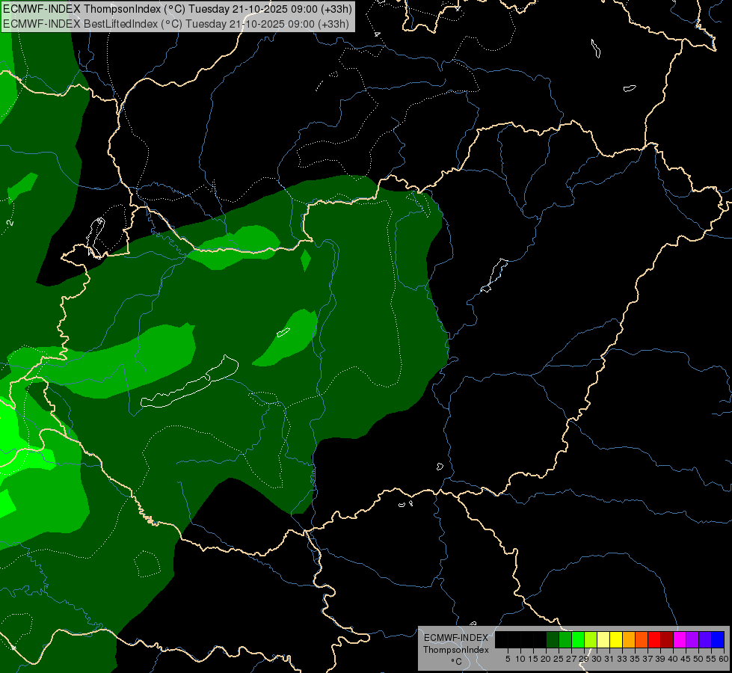Image resolution: width=732 pixels, height=673 pixels.
Task: Click the ThompsonIndex label in legend box
Action: click(x=456, y=650)
